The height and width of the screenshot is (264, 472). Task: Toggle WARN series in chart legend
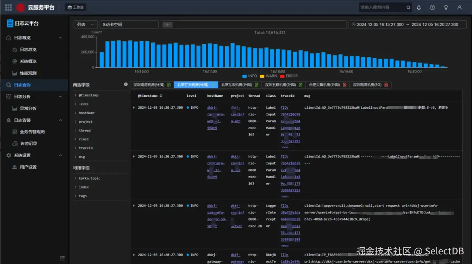point(268,76)
